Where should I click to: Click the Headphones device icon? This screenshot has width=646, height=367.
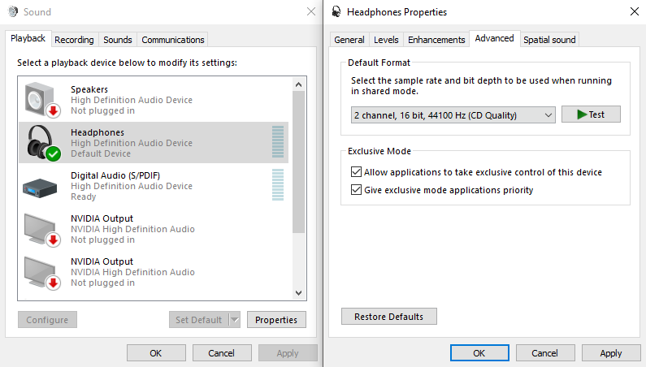[42, 143]
